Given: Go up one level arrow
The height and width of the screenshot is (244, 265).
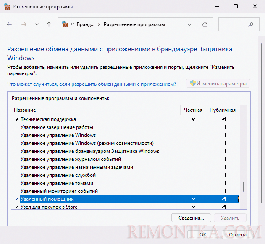Looking at the screenshot, I should [49, 24].
